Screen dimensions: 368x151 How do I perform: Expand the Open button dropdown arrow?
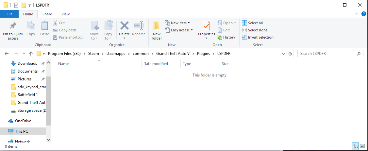click(235, 23)
